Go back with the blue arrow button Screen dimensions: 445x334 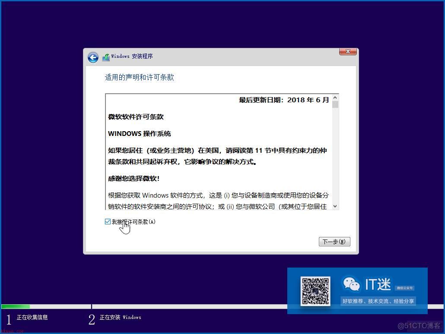[x=93, y=57]
